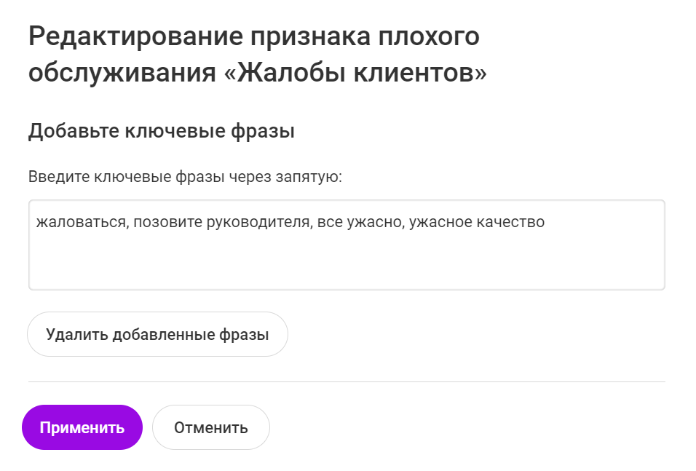Click the word обслуживания in the title
This screenshot has width=696, height=471.
pyautogui.click(x=122, y=74)
